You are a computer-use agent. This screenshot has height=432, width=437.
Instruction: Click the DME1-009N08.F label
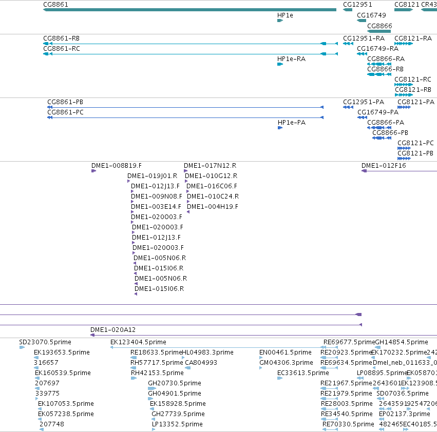156,197
